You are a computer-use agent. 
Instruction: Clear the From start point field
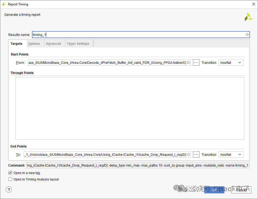coord(188,62)
